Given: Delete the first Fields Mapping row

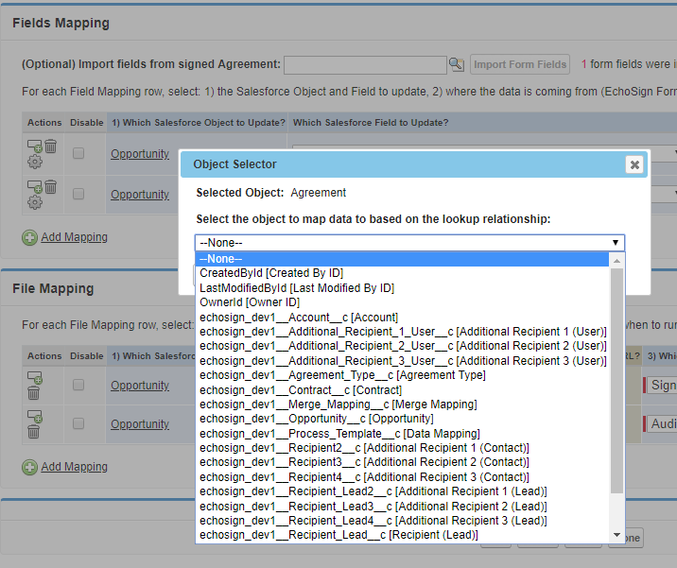Looking at the screenshot, I should [50, 146].
